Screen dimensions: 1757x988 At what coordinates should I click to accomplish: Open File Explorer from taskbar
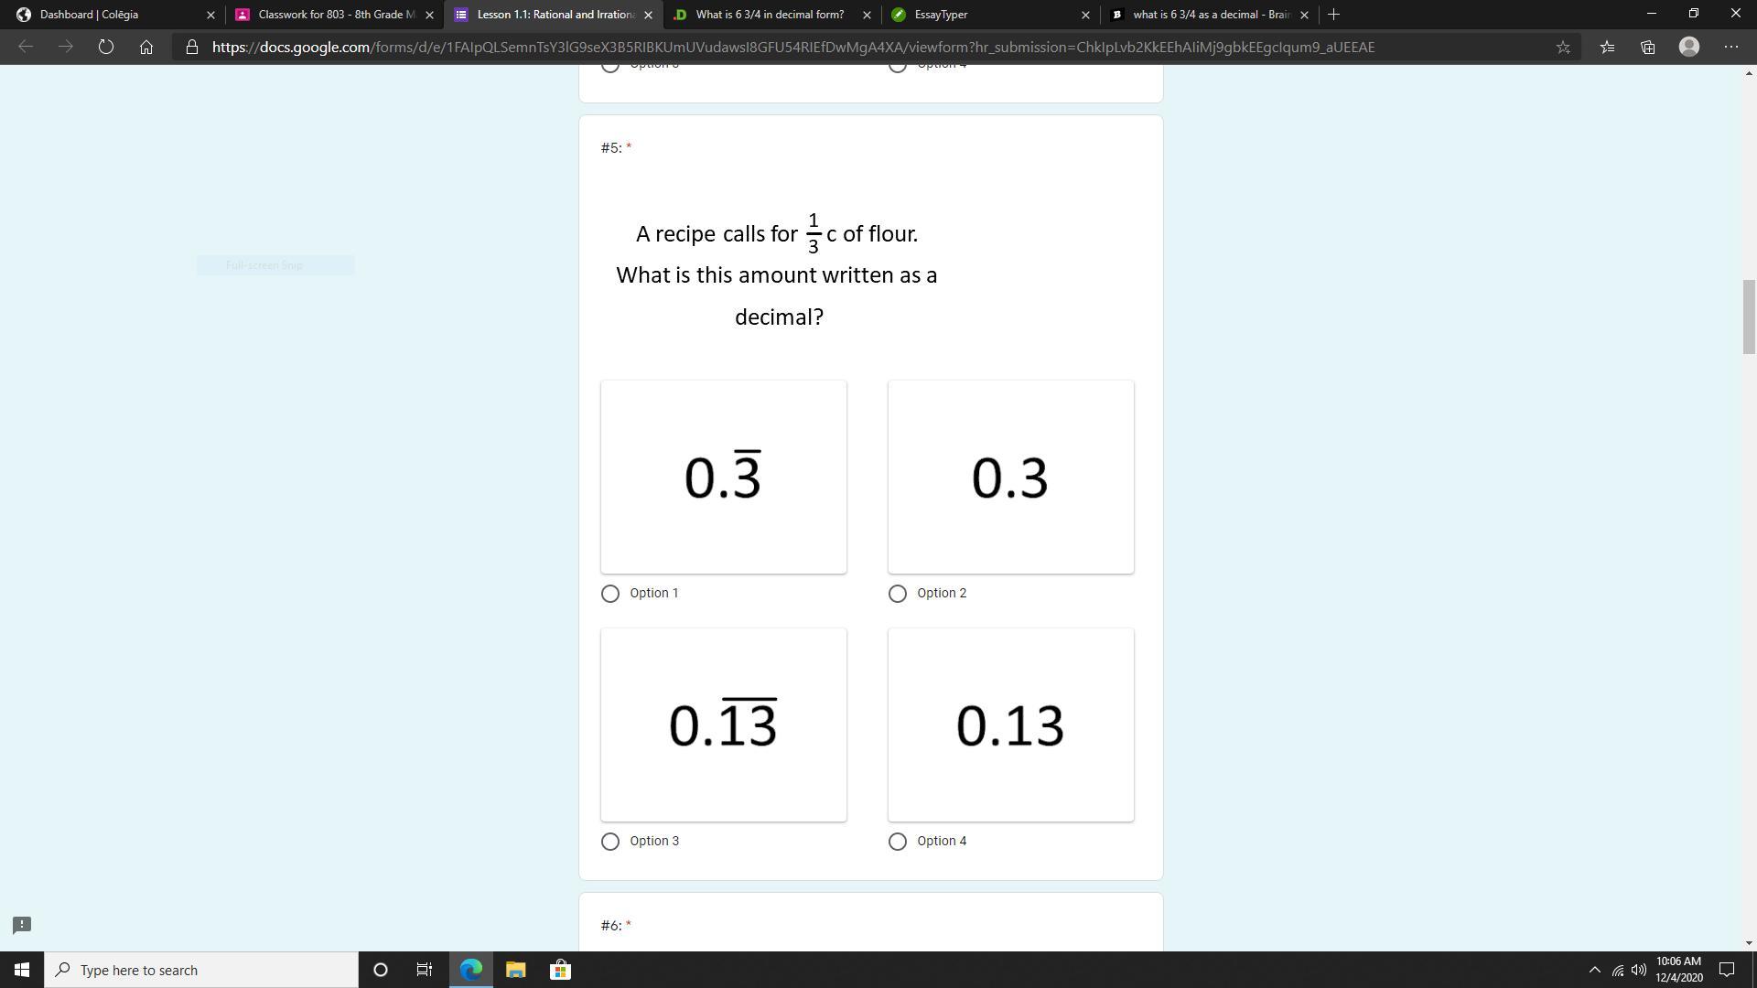tap(515, 970)
